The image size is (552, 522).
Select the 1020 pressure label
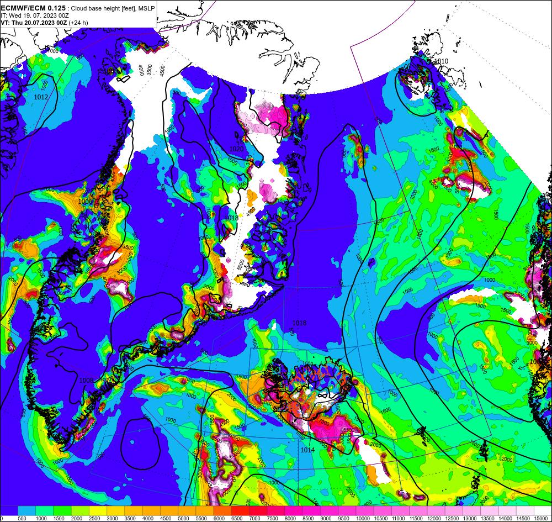pyautogui.click(x=236, y=149)
